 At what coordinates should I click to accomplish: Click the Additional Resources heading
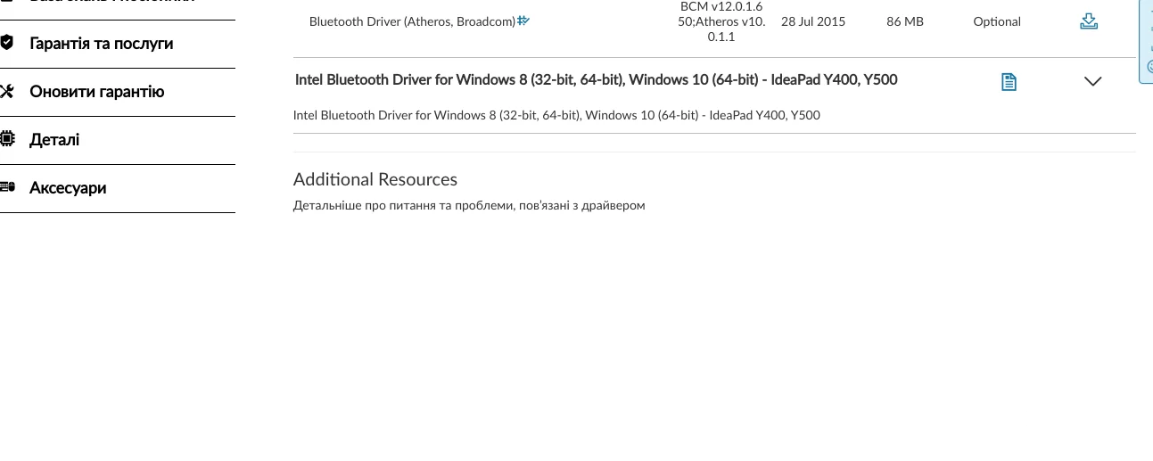point(375,179)
